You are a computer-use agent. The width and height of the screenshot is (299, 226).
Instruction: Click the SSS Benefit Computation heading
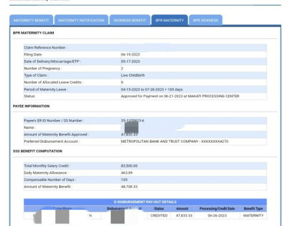38,151
